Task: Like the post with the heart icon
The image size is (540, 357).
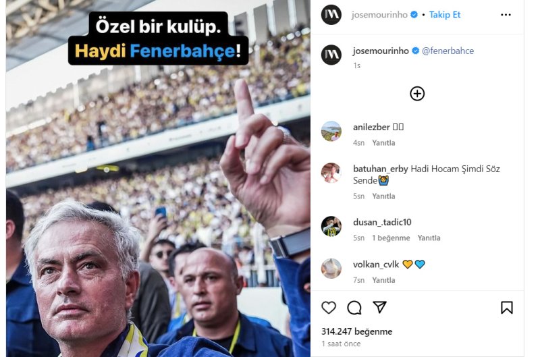Action: pyautogui.click(x=329, y=308)
